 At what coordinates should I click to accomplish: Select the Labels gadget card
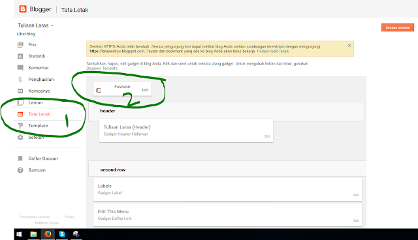pos(228,189)
